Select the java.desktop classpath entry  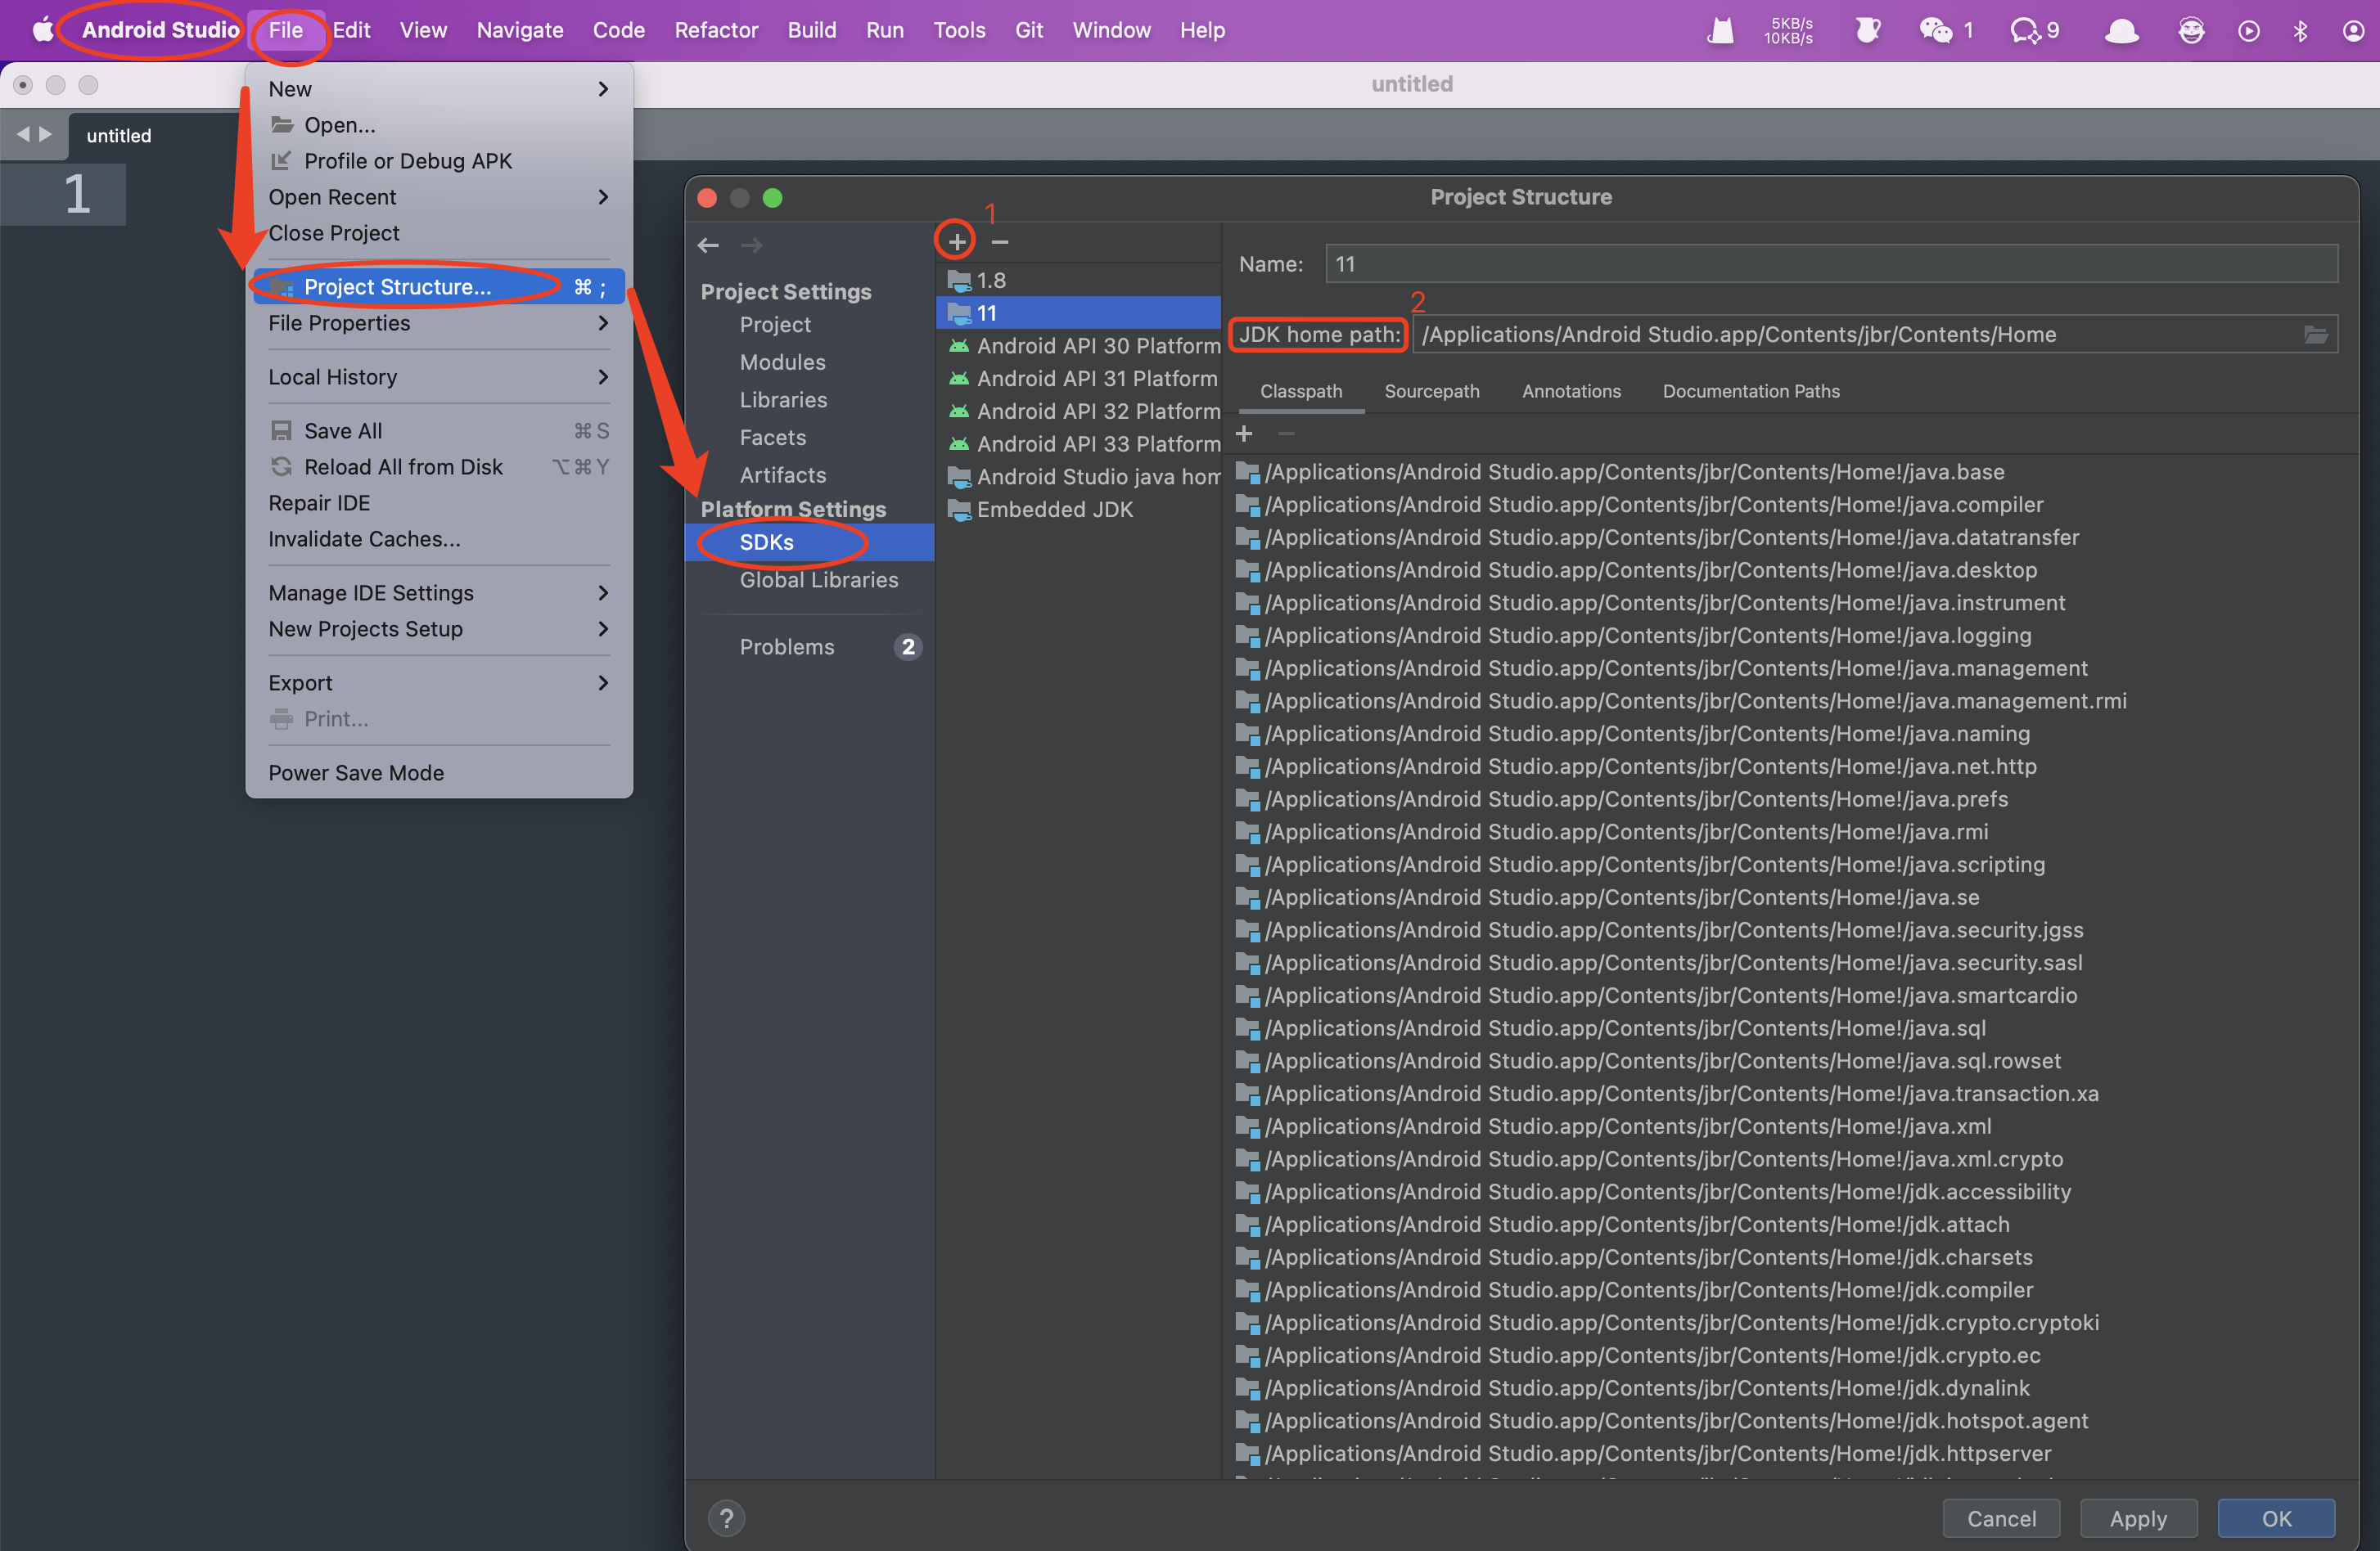(1636, 569)
